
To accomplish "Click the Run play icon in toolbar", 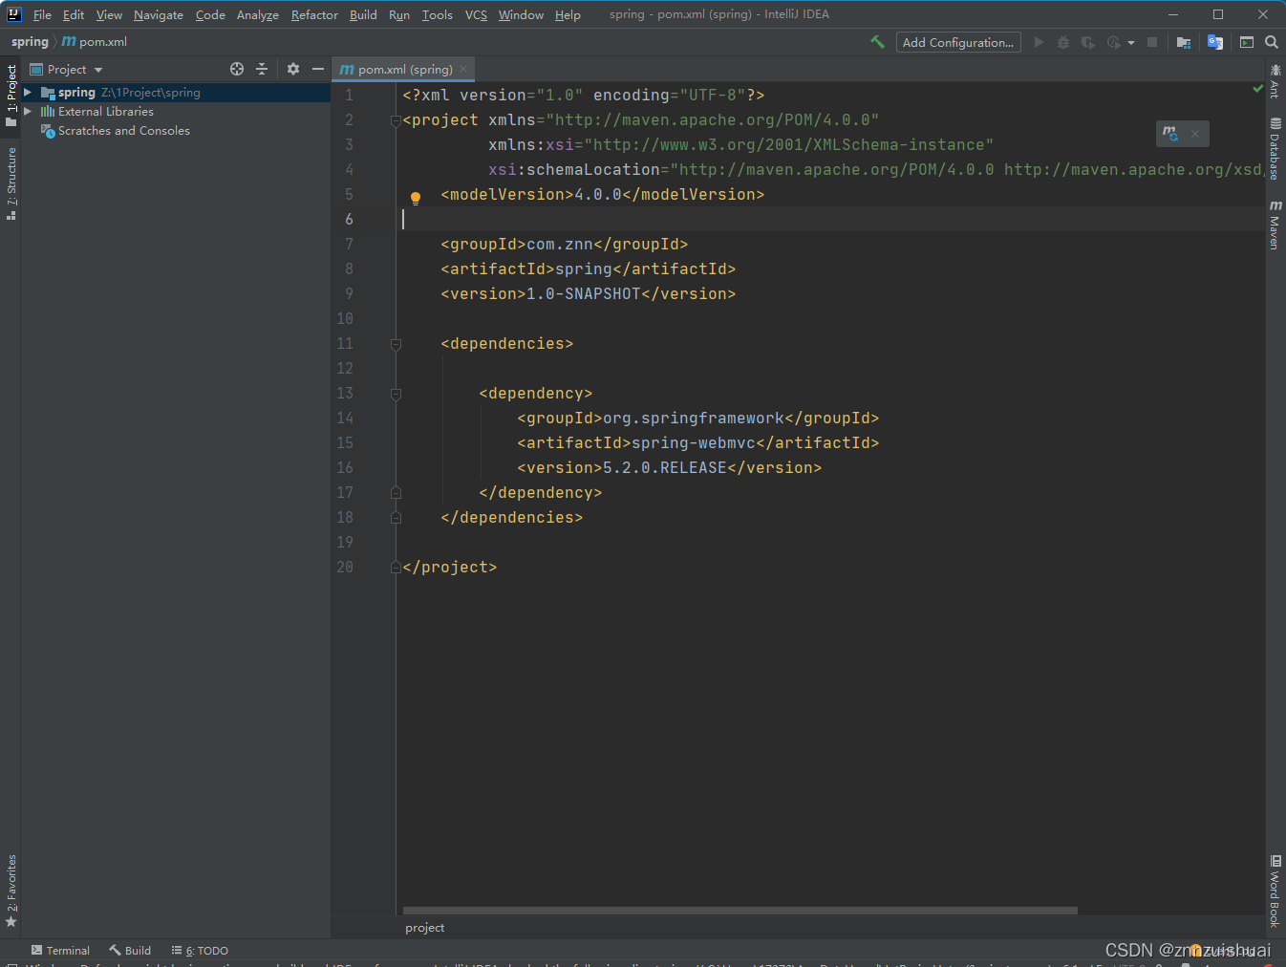I will 1039,42.
